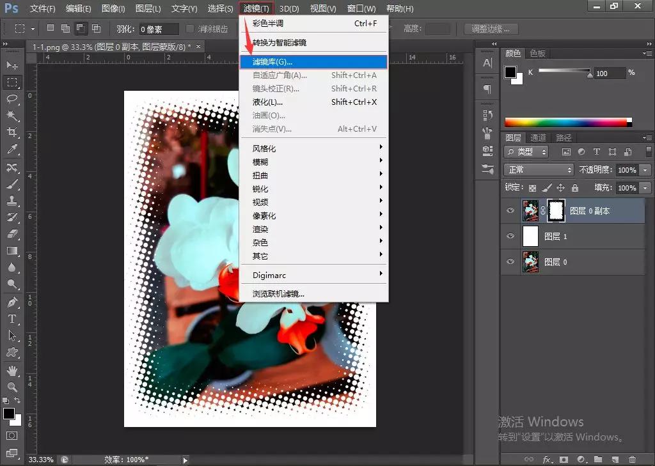
Task: Hide the 图层 0 layer
Action: (510, 261)
